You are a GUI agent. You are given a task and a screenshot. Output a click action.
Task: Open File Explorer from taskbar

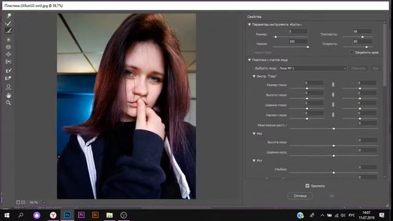[109, 215]
